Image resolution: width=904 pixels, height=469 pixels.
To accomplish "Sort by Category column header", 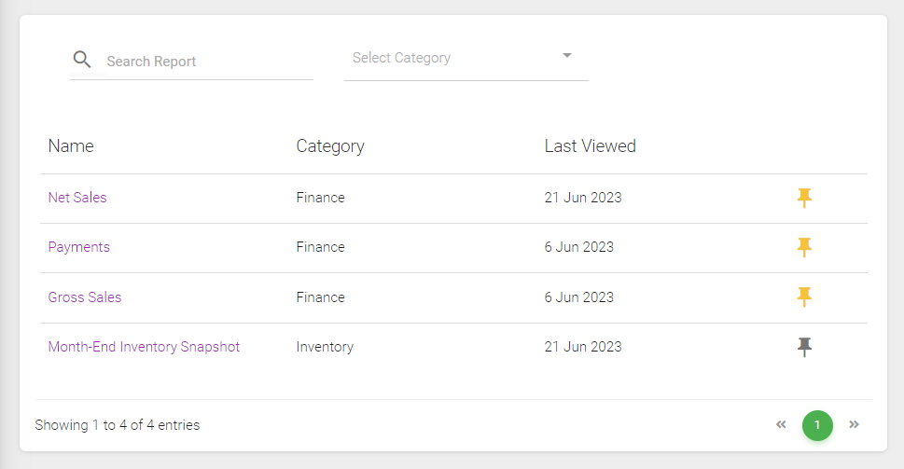I will click(330, 146).
